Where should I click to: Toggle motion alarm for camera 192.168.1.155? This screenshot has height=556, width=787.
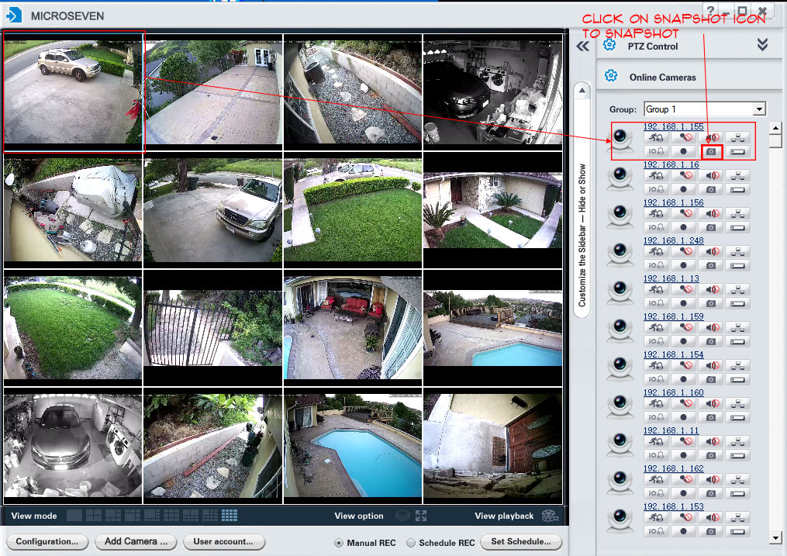pyautogui.click(x=656, y=137)
